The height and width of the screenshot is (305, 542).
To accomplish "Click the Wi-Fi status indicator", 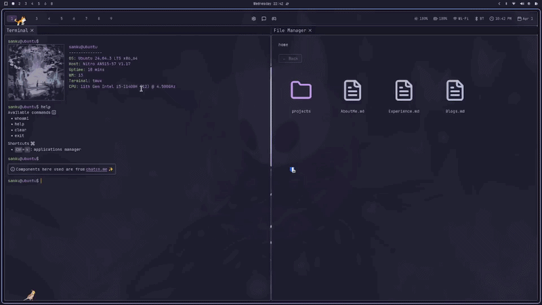I will click(461, 19).
